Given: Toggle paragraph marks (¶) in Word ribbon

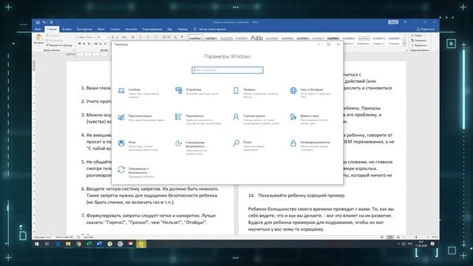Looking at the screenshot, I should point(182,37).
